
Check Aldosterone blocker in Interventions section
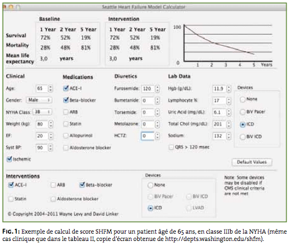[x=53, y=199]
